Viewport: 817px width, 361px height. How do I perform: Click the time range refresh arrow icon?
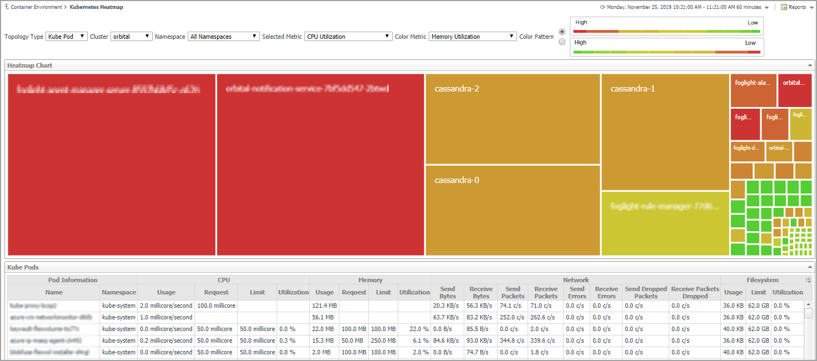point(603,7)
